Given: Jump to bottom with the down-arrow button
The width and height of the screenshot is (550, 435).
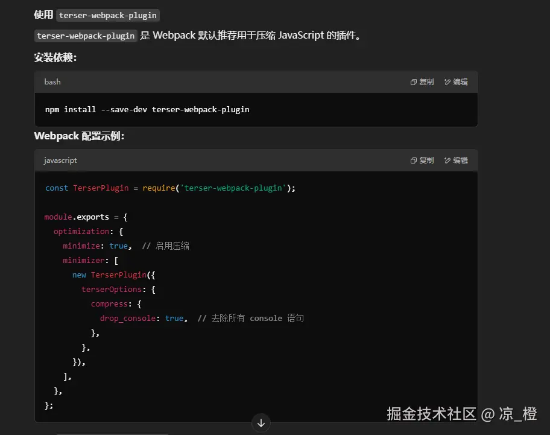Looking at the screenshot, I should coord(261,423).
